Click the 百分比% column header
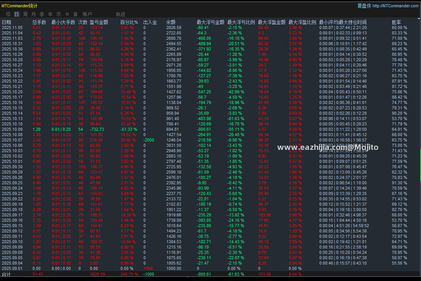Image resolution: width=421 pixels, height=281 pixels. pyautogui.click(x=129, y=22)
